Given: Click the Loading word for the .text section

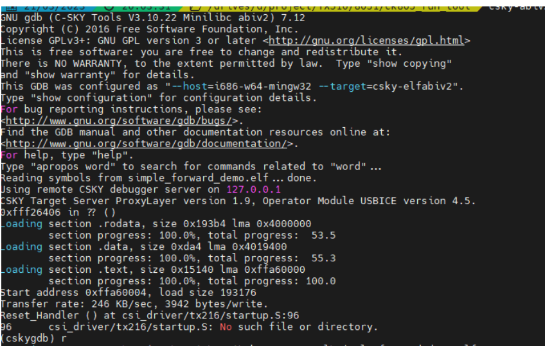Looking at the screenshot, I should click(22, 270).
